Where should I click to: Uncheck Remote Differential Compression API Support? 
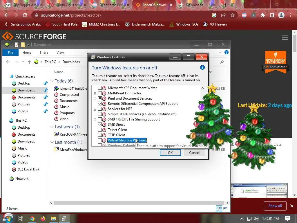(x=100, y=104)
